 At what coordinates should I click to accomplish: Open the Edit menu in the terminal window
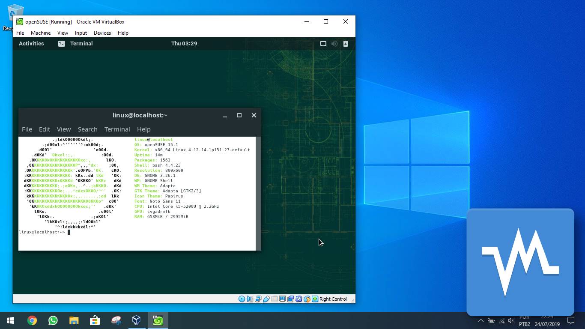tap(45, 129)
